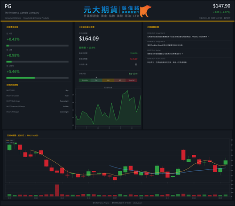Viewport: 235px width, 206px height.
Task: Click the Evercore ISI Group rating row
Action: pos(38,106)
